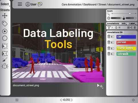The height and width of the screenshot is (103, 138).
Task: Click the 45/250 page counter
Action: coord(66,100)
